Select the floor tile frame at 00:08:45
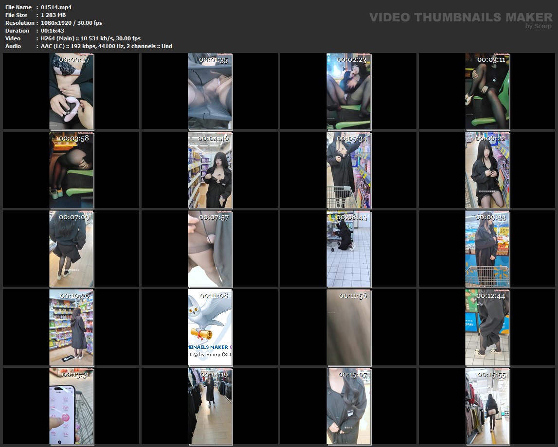 pyautogui.click(x=349, y=249)
